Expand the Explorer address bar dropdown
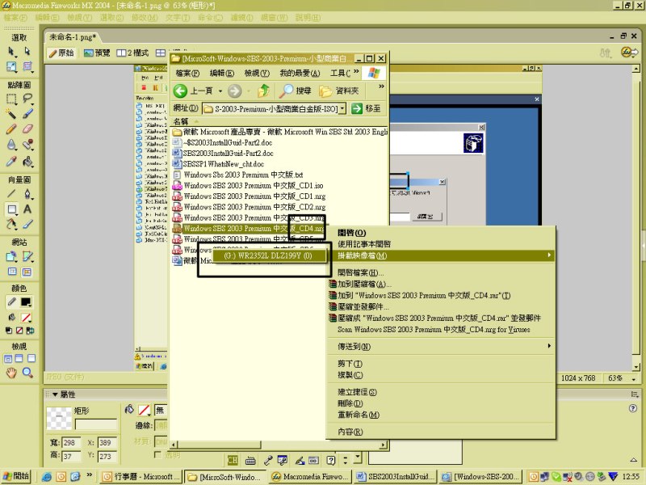 (342, 108)
